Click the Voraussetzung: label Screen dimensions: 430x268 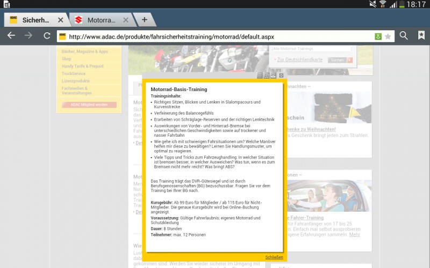pyautogui.click(x=165, y=218)
